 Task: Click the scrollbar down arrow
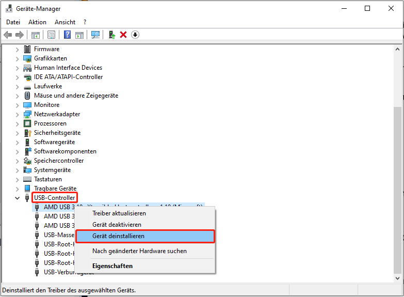[x=397, y=278]
